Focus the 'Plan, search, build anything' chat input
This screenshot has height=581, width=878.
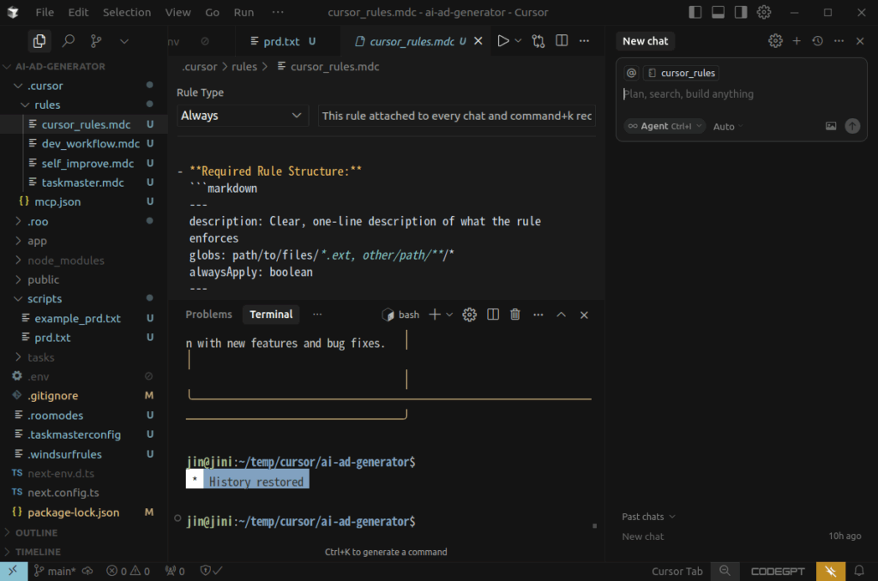[x=742, y=94]
